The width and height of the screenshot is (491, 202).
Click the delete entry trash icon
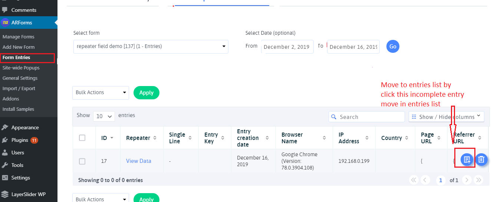coord(481,160)
